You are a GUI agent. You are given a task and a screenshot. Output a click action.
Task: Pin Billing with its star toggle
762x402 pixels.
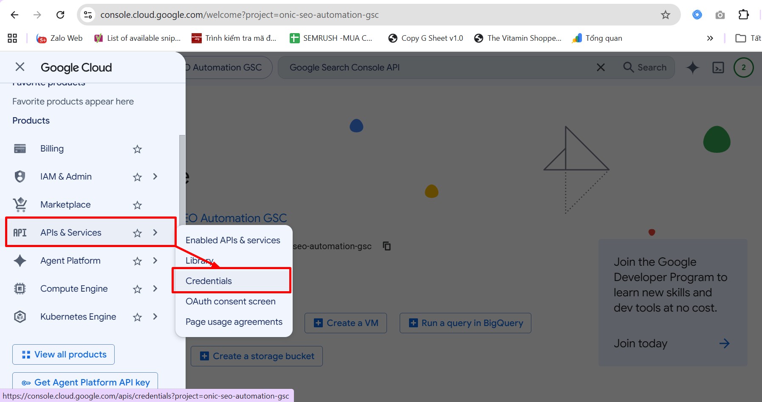coord(137,149)
